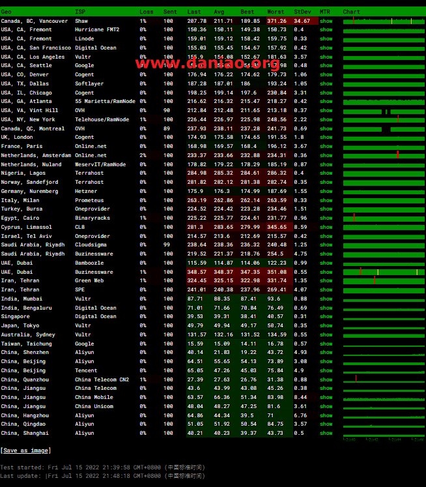Show MTR for Montreal OVH row

[x=326, y=128]
